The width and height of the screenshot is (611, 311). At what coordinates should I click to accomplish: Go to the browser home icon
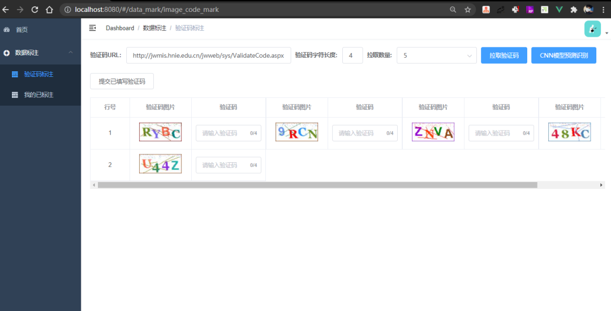[49, 10]
